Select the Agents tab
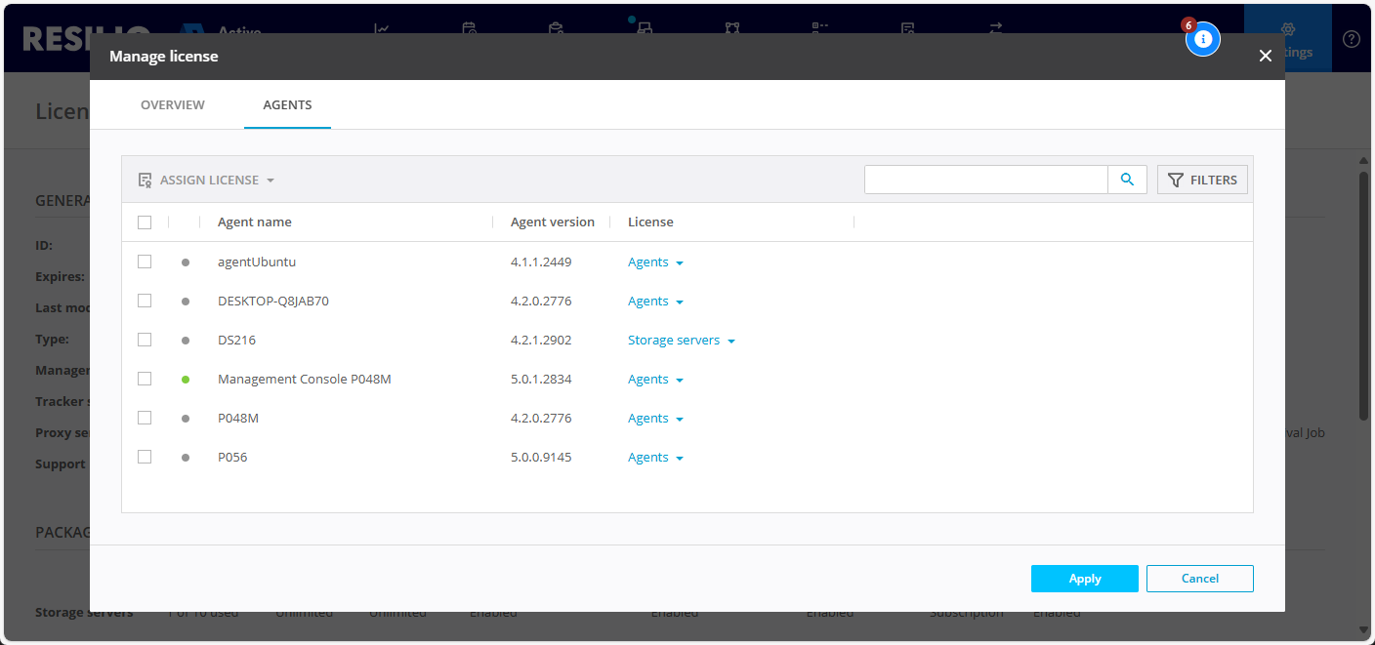Image resolution: width=1375 pixels, height=645 pixels. pos(287,105)
